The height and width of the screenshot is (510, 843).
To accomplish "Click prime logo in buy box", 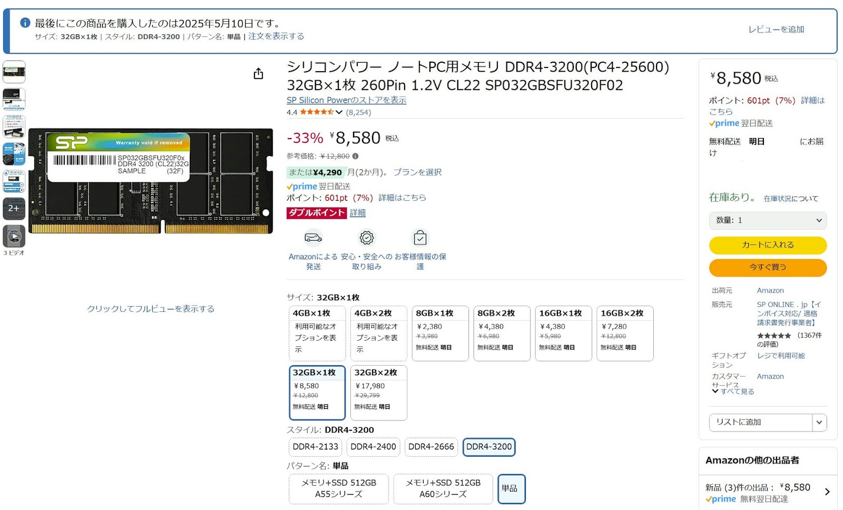I will (x=724, y=123).
